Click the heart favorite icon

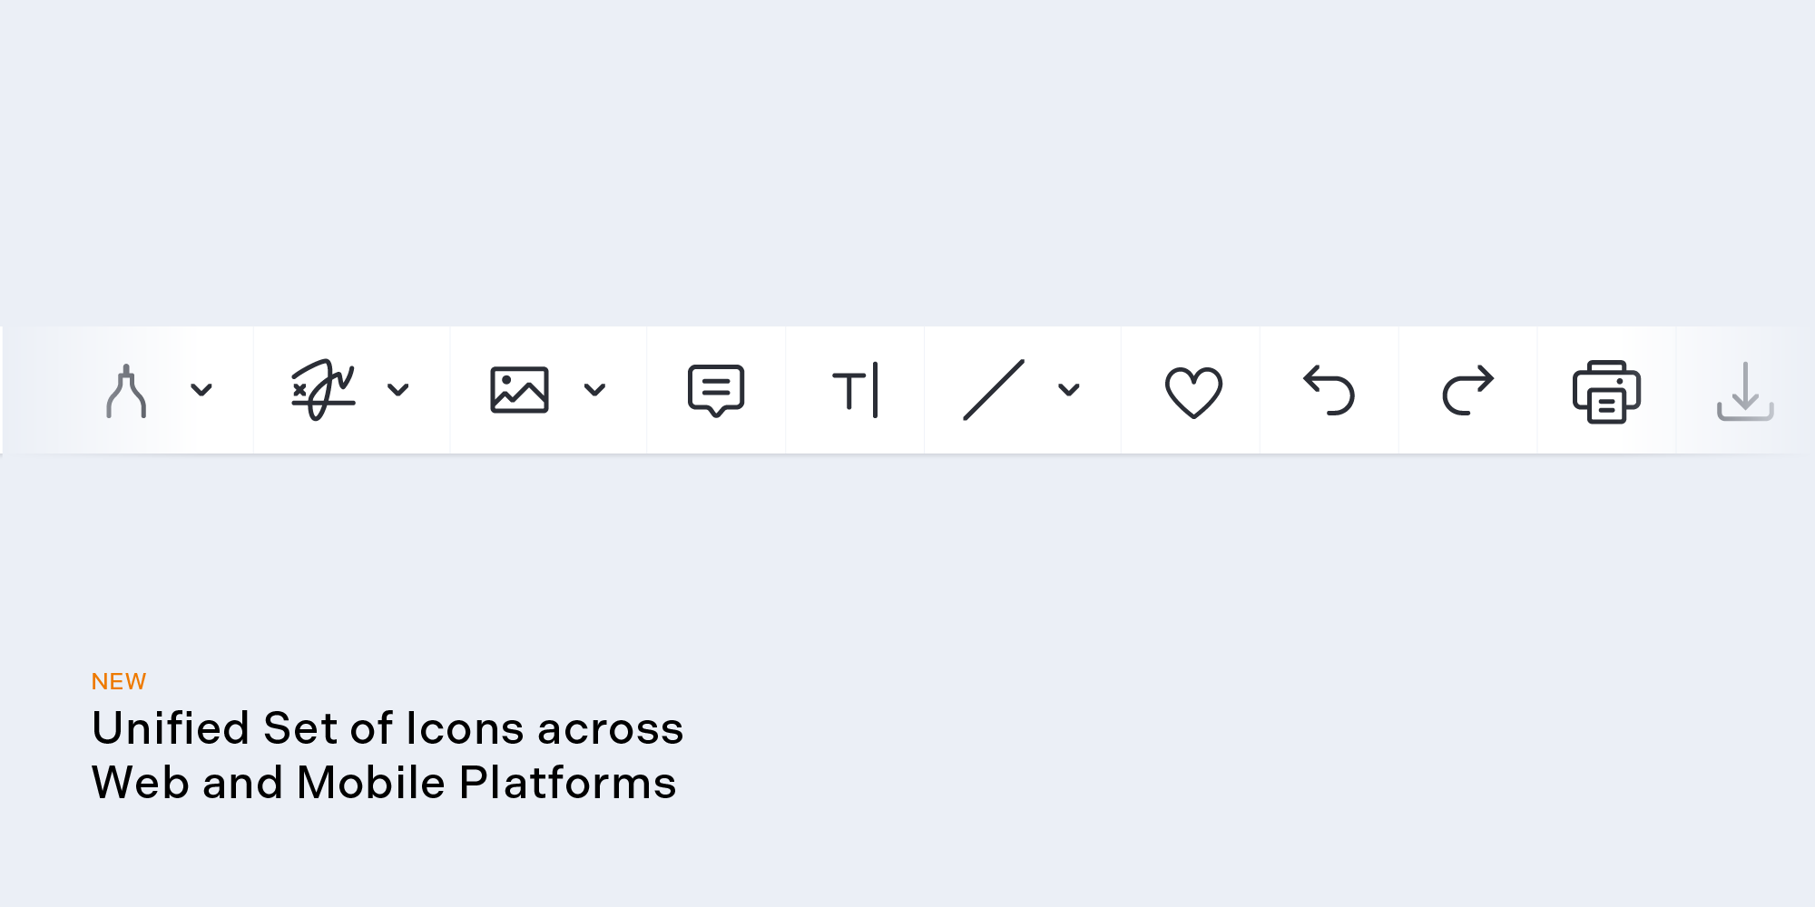(x=1193, y=392)
